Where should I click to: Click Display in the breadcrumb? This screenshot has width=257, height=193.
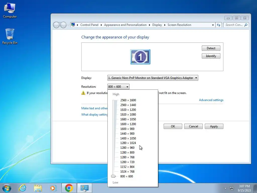pos(157,25)
